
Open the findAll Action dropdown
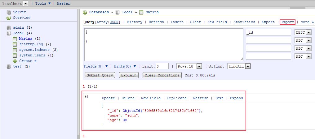coord(248,66)
